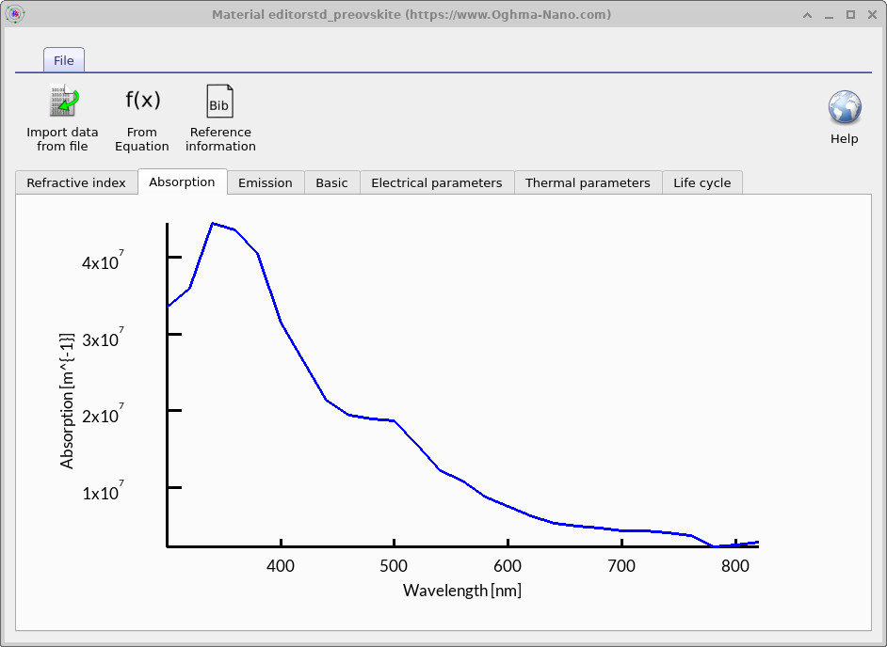Open the Electrical parameters tab

(437, 182)
